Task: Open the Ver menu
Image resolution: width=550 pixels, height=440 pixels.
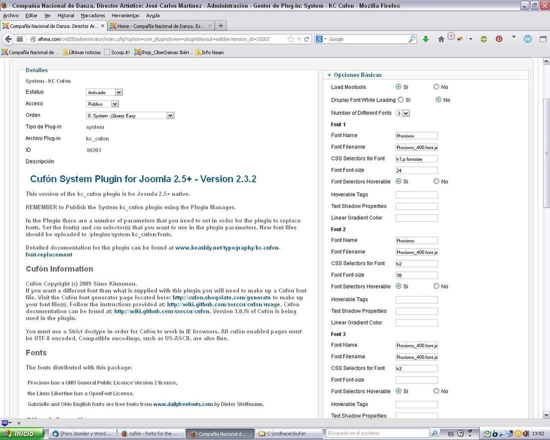Action: tap(47, 15)
